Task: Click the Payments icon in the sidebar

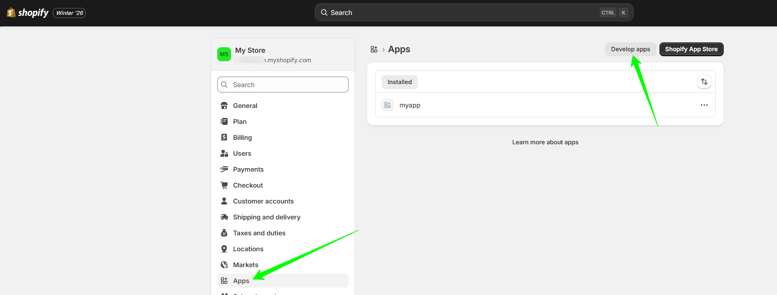Action: click(x=224, y=169)
